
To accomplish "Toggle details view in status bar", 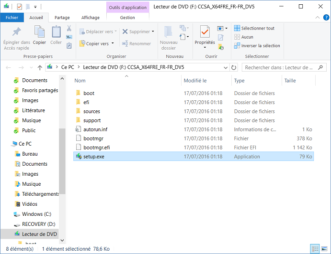I will [315, 249].
